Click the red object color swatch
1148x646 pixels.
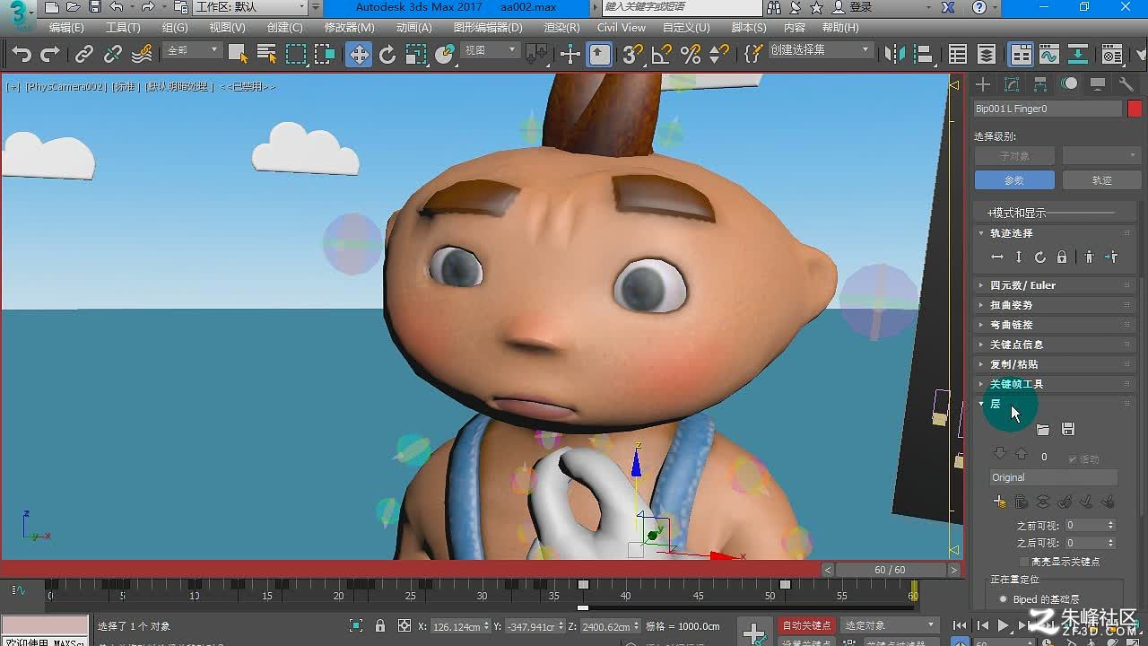click(x=1135, y=109)
